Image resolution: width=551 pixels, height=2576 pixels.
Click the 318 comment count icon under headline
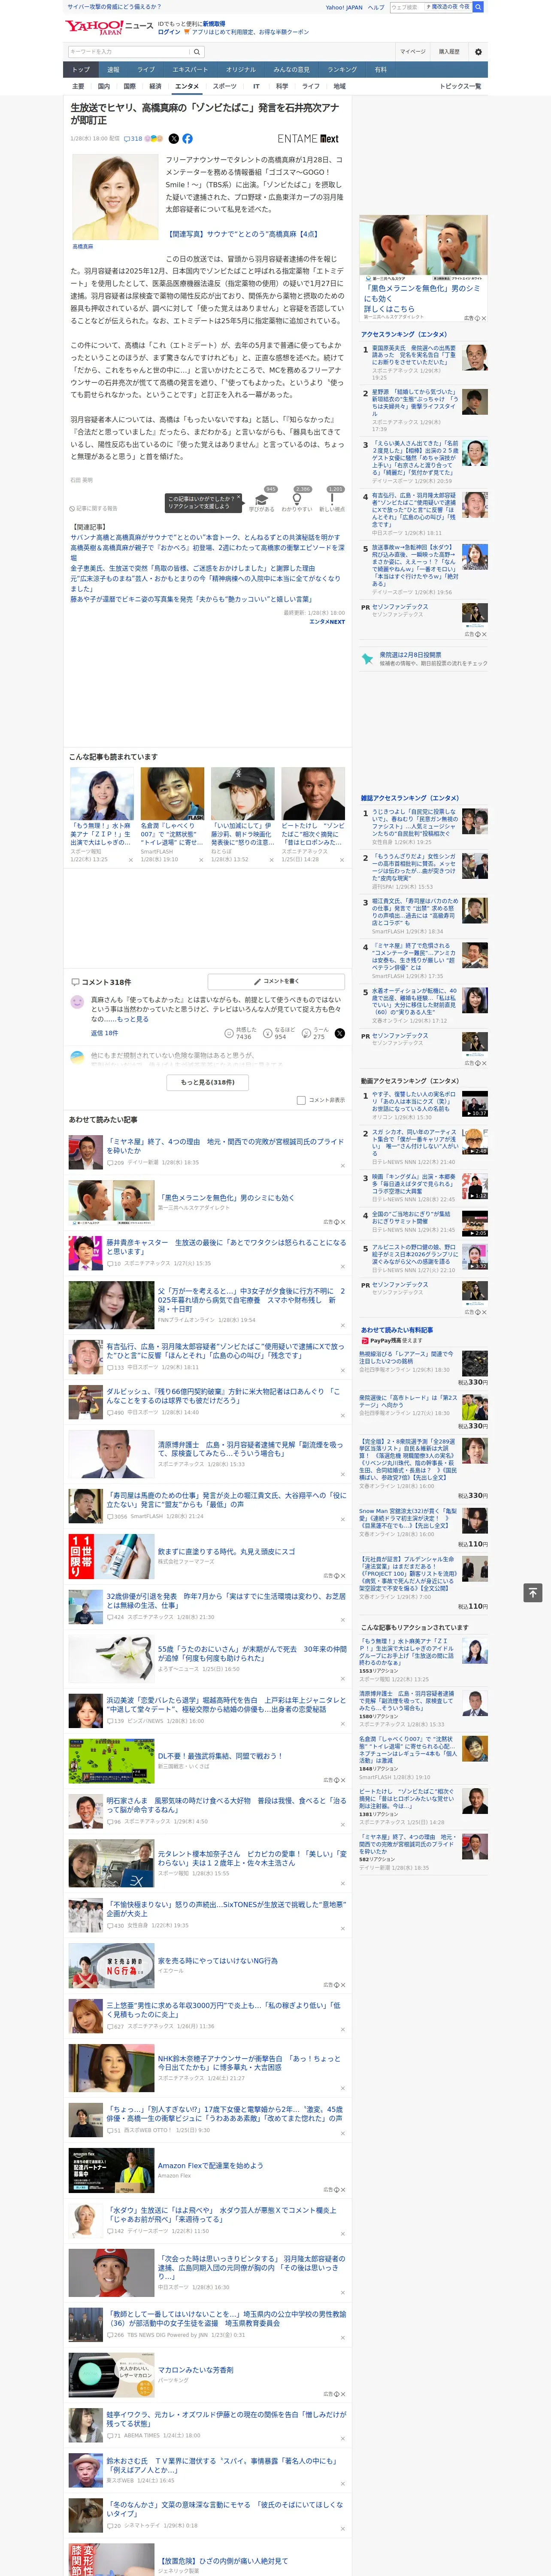[x=134, y=139]
